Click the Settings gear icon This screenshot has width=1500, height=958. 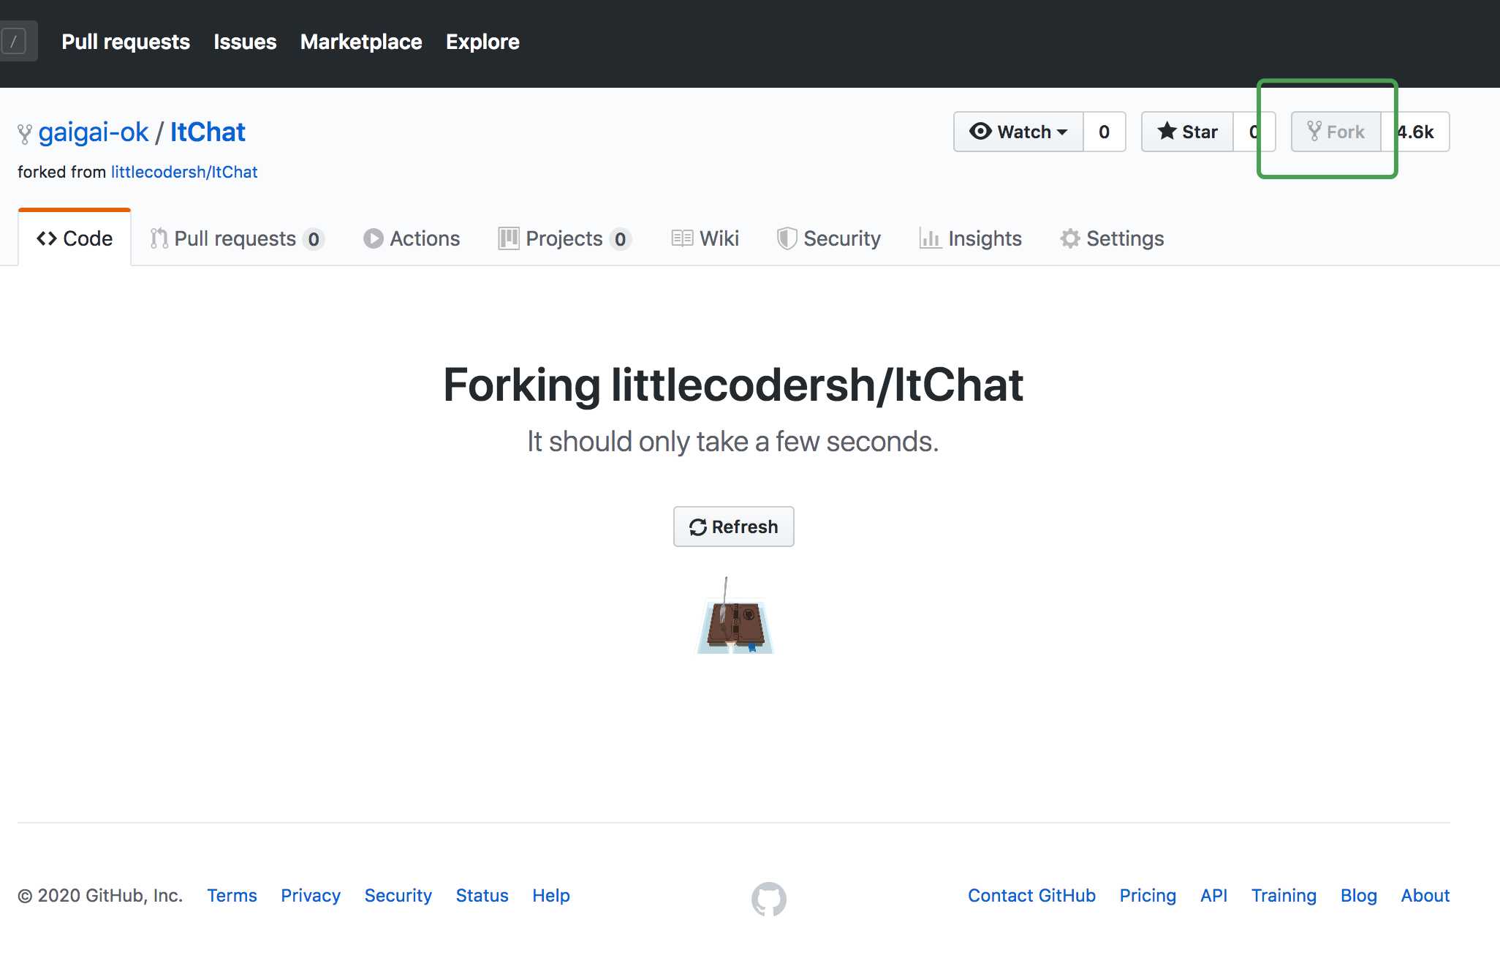click(1070, 238)
